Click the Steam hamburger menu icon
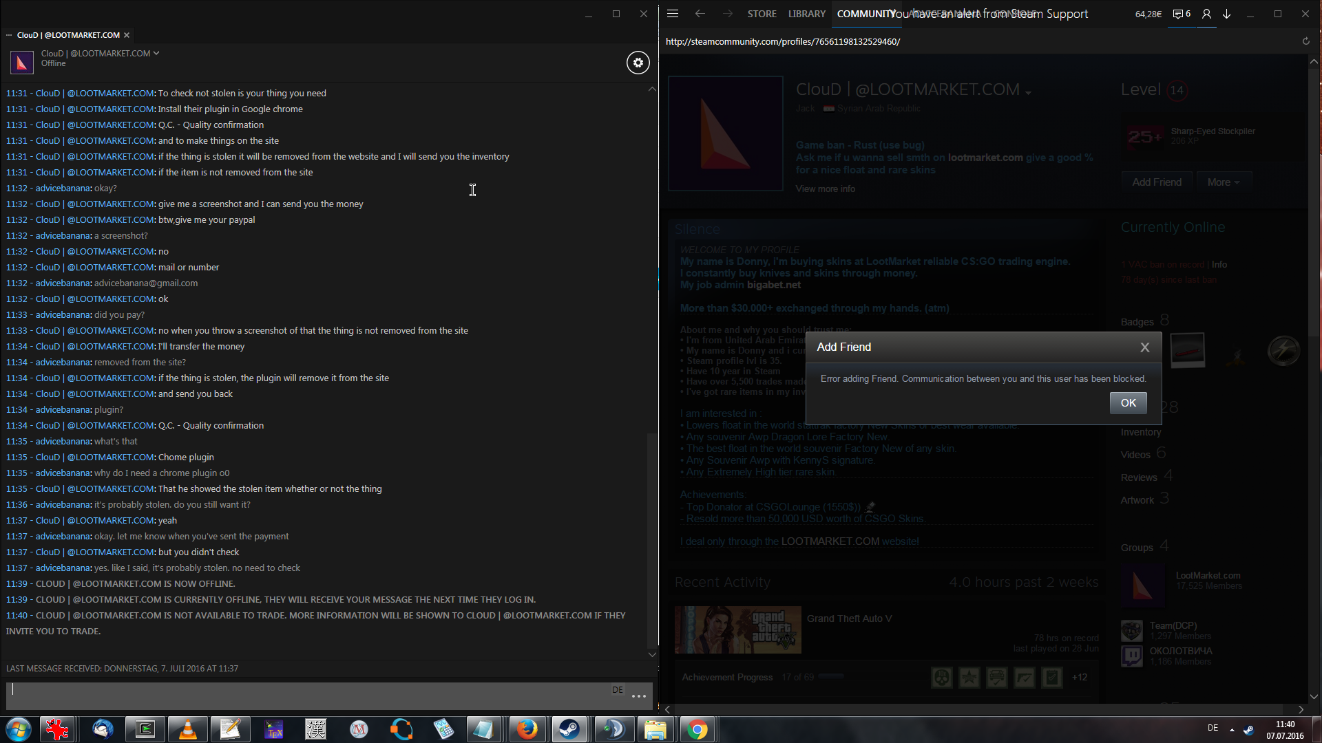The width and height of the screenshot is (1322, 743). click(x=673, y=14)
